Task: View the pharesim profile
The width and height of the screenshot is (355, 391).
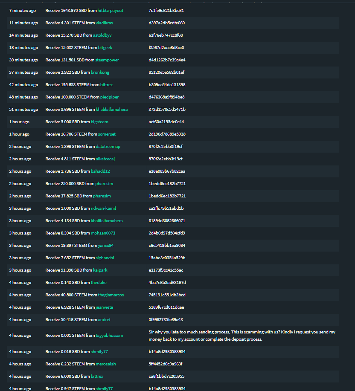Action: point(104,183)
